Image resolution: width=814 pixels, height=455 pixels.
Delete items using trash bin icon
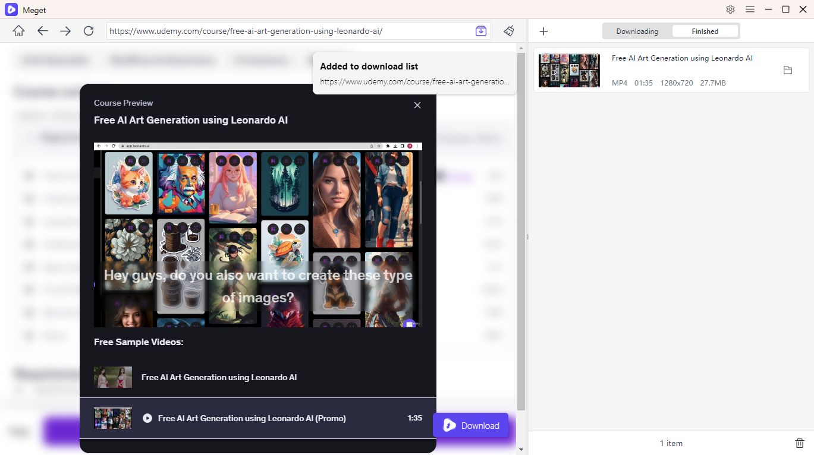(800, 443)
